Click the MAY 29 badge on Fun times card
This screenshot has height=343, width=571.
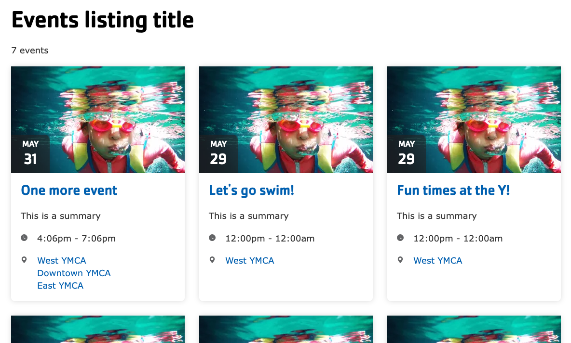click(407, 153)
